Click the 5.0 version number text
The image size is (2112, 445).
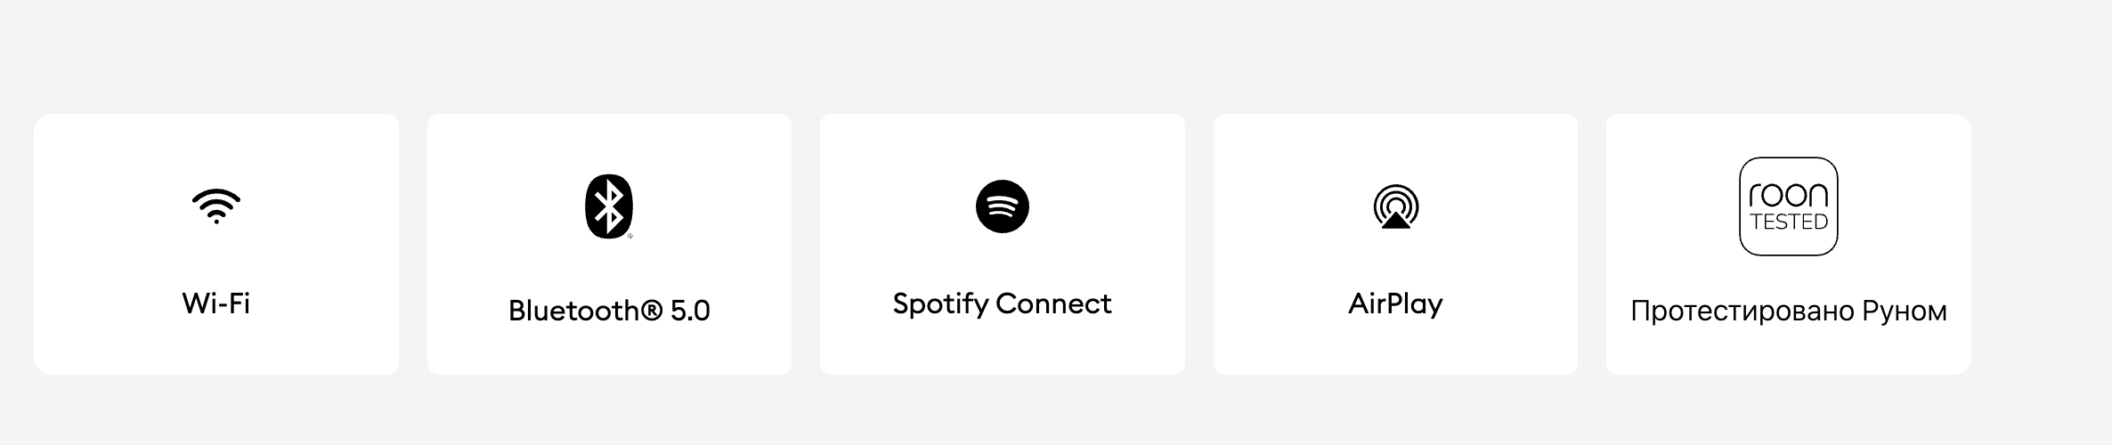690,311
